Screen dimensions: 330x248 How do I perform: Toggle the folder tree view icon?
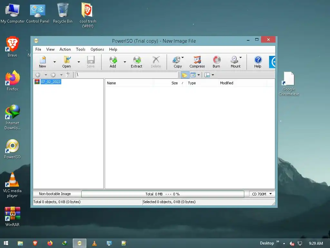[x=185, y=75]
